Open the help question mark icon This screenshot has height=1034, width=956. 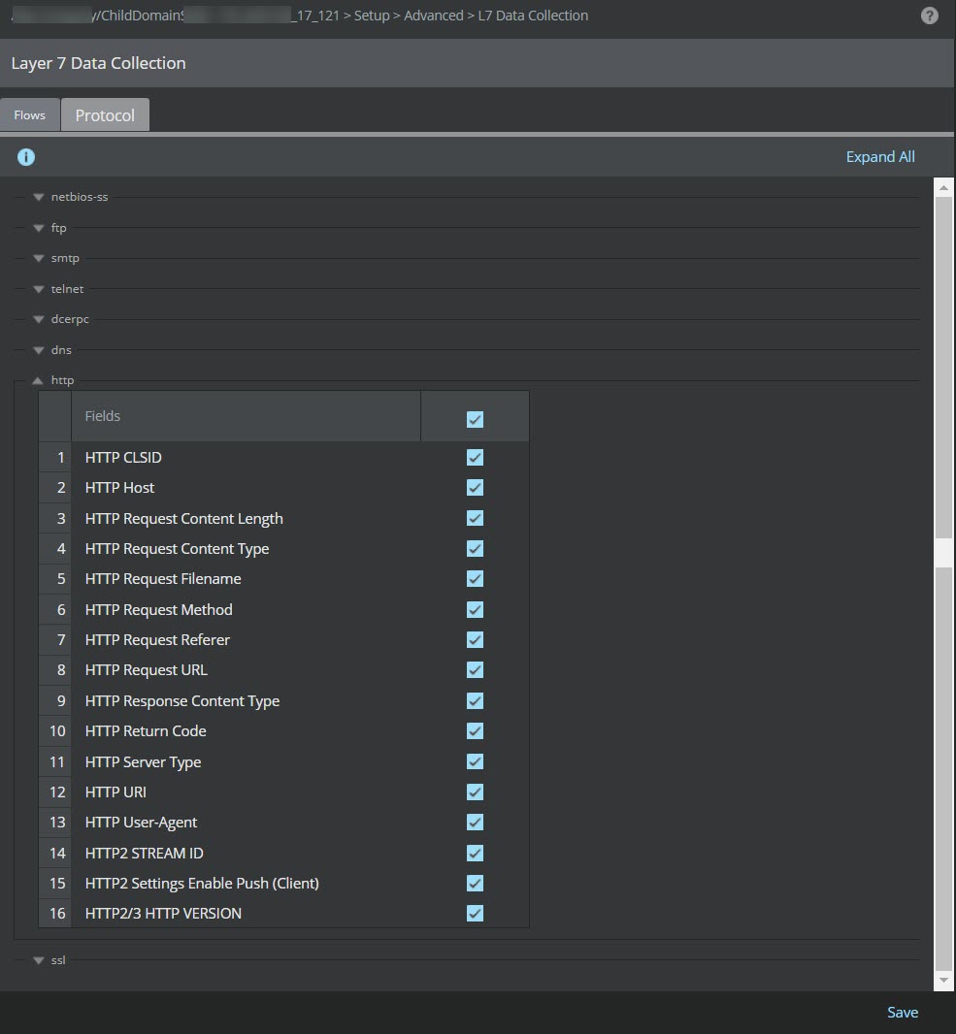click(929, 16)
